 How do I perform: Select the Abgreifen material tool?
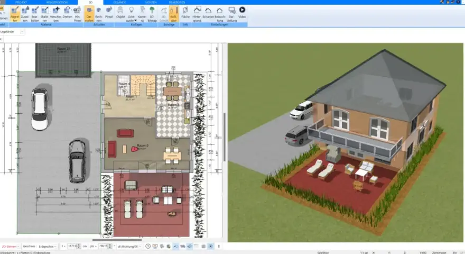click(x=15, y=14)
